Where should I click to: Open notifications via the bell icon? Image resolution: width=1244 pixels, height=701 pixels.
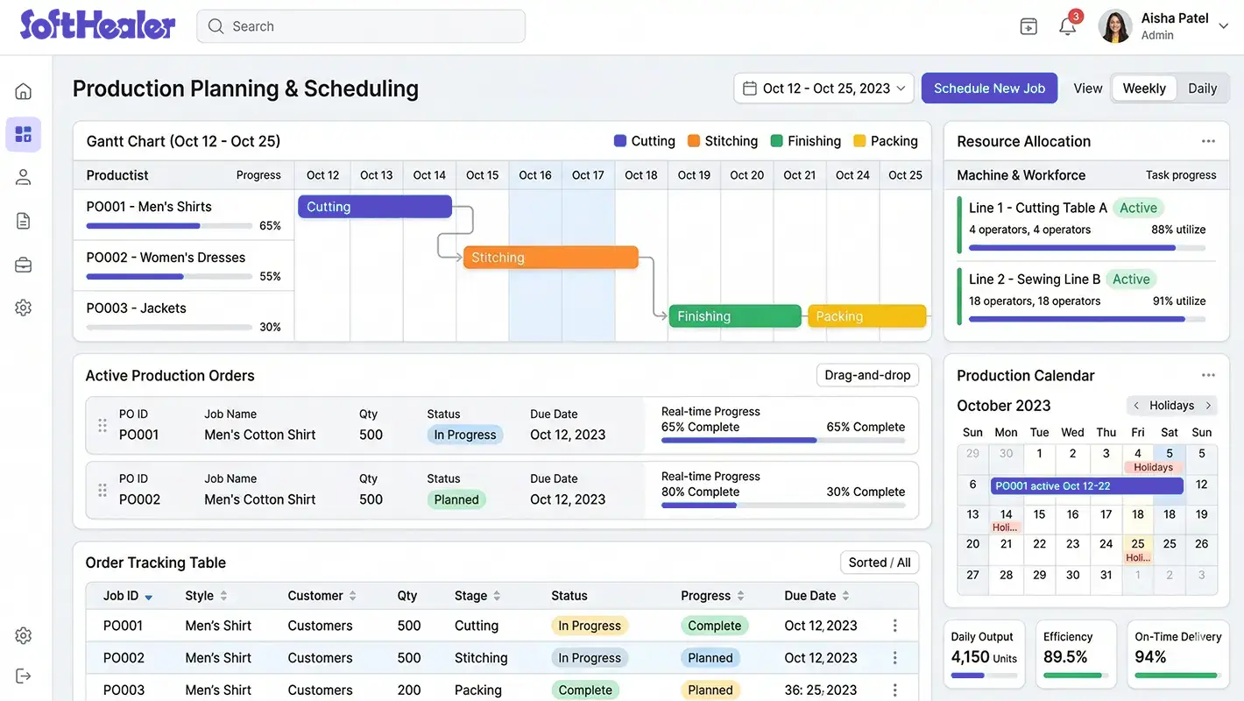click(x=1066, y=26)
